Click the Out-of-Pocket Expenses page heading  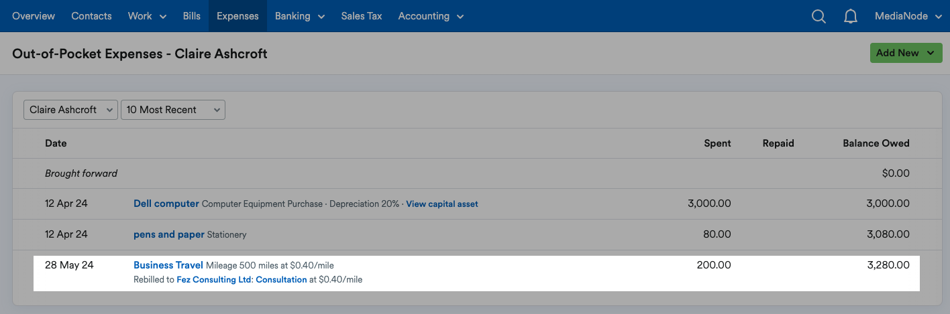point(140,54)
